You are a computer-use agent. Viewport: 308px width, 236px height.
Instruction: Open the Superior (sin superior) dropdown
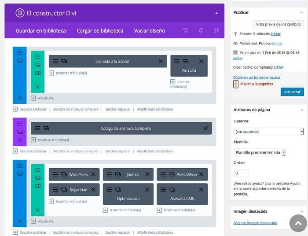(268, 132)
